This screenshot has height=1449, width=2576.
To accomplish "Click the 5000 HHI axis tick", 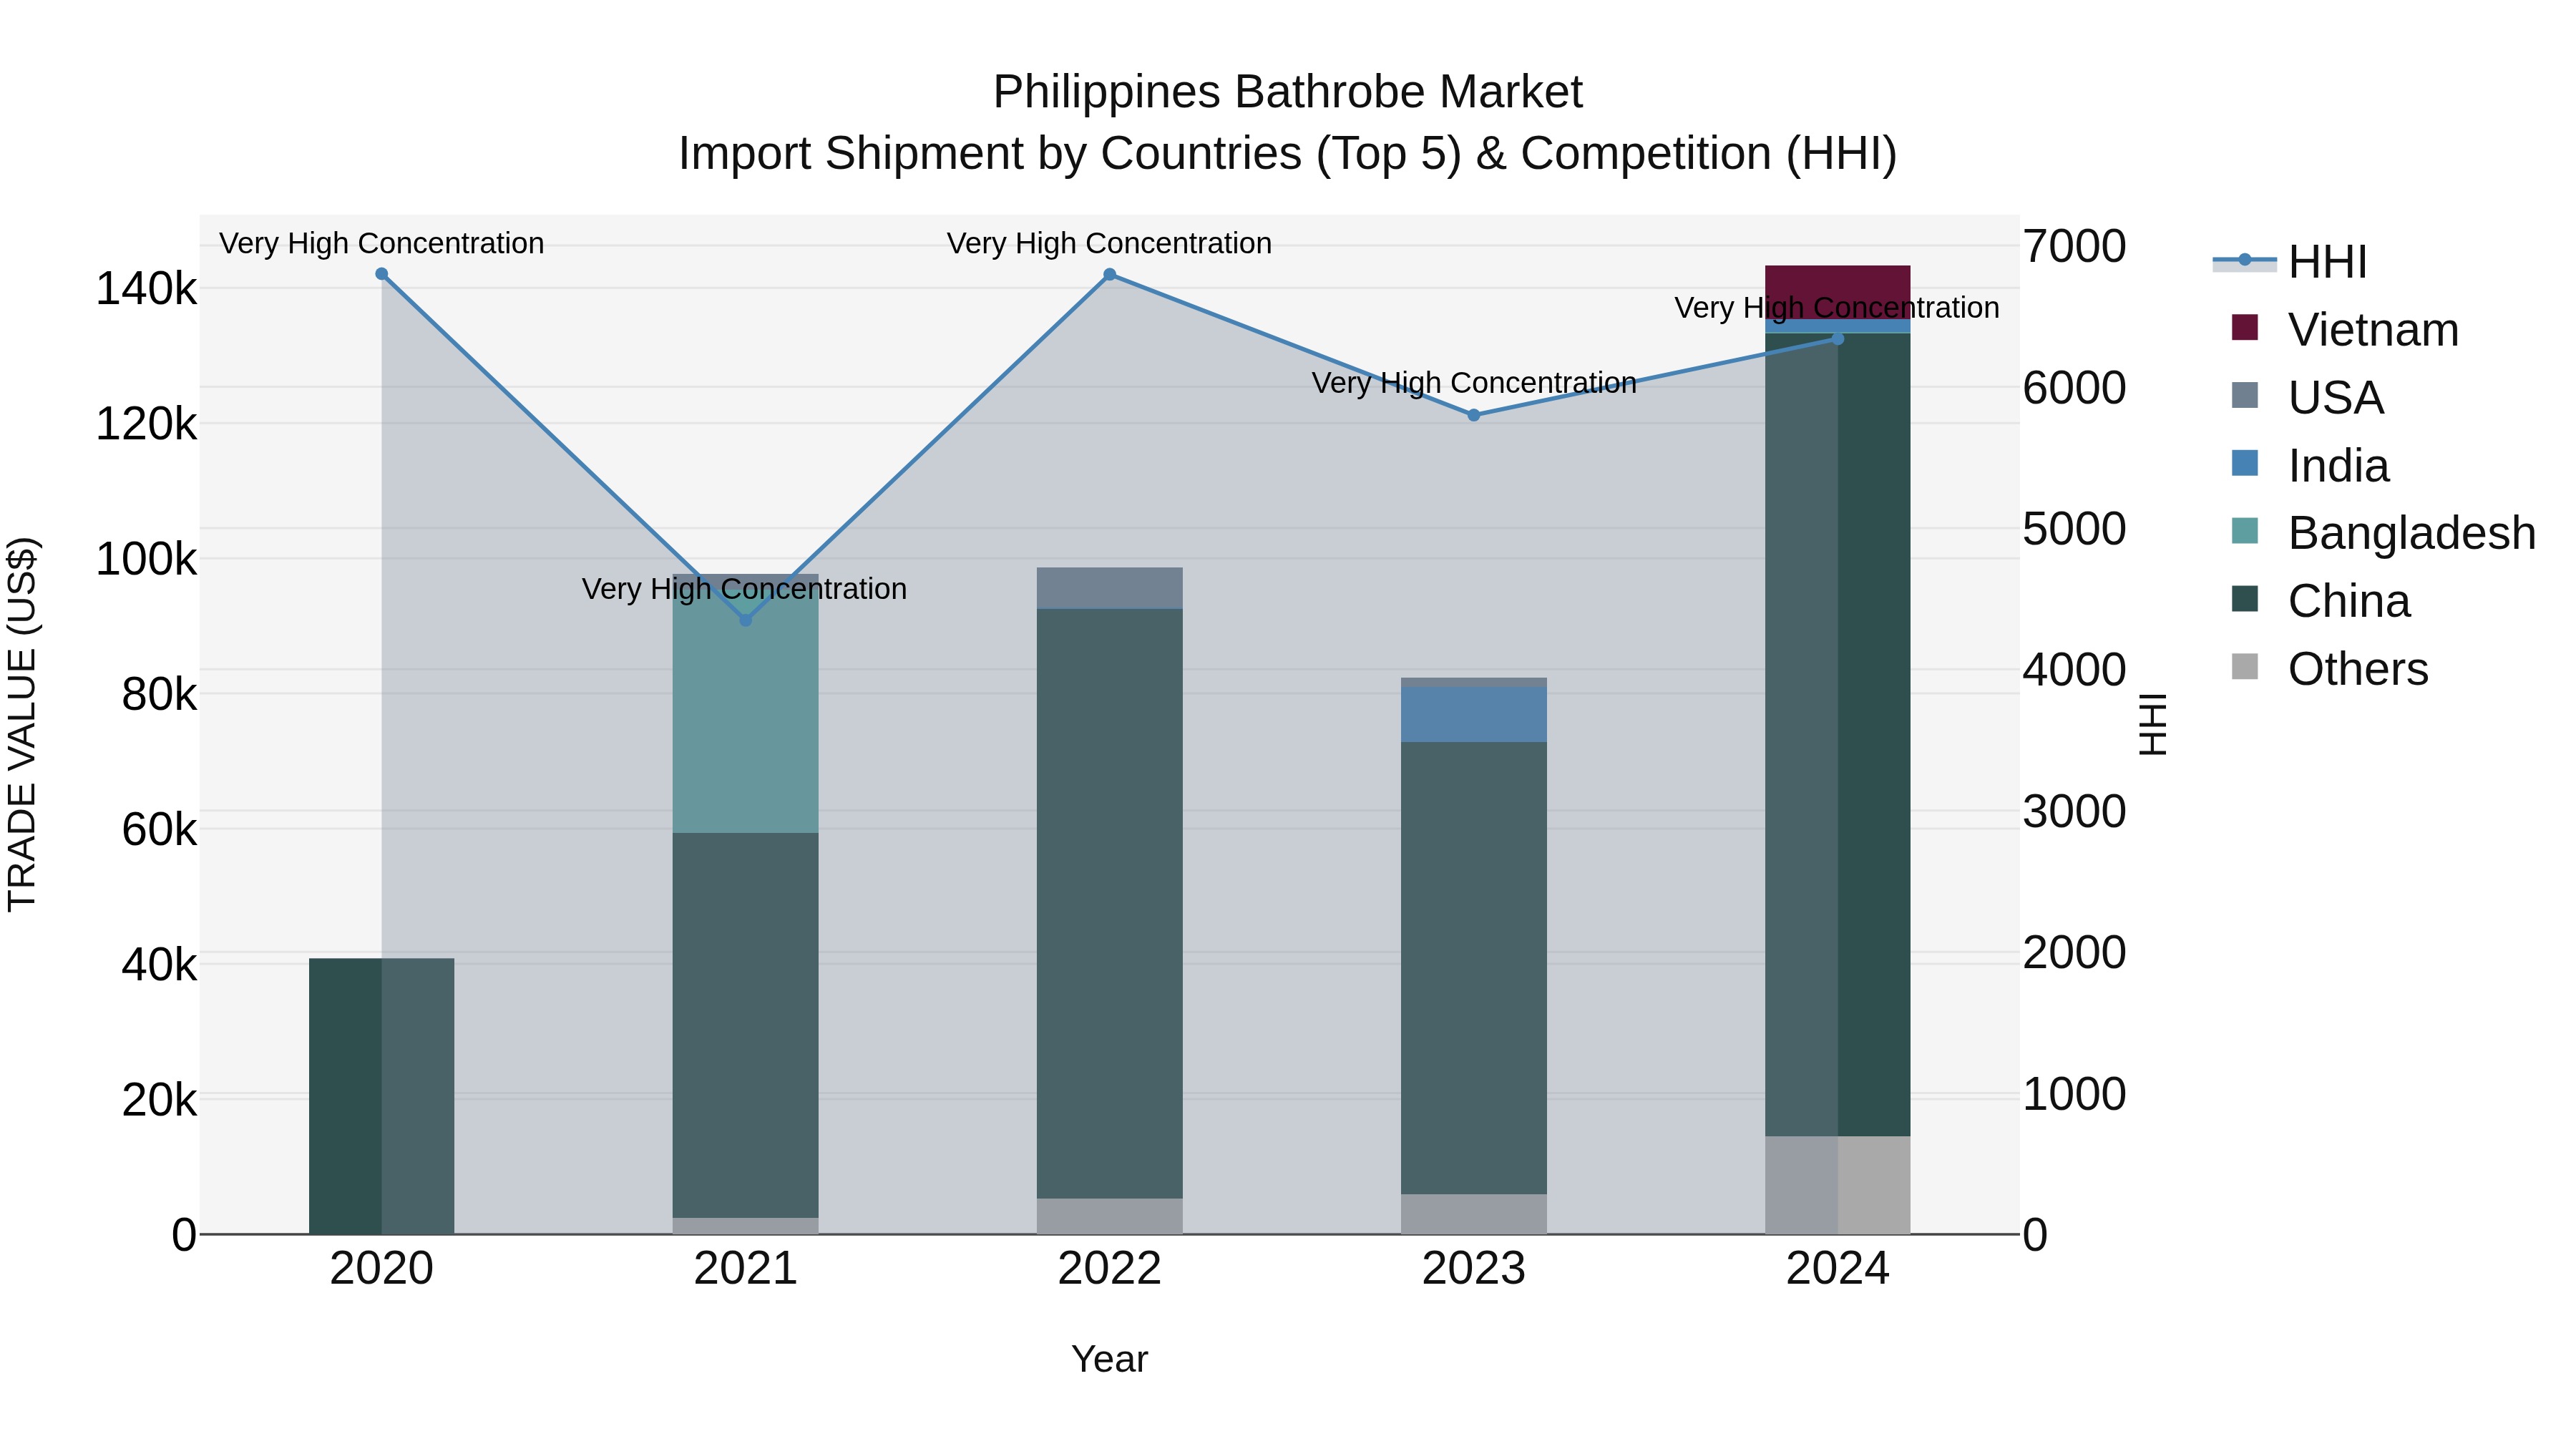I will click(2074, 529).
